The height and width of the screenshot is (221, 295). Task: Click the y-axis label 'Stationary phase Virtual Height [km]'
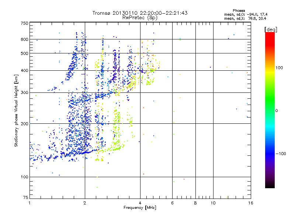tap(16, 110)
